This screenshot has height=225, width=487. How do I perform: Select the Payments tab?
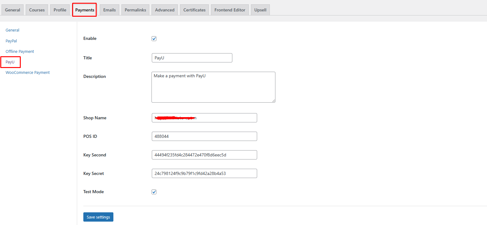[85, 10]
